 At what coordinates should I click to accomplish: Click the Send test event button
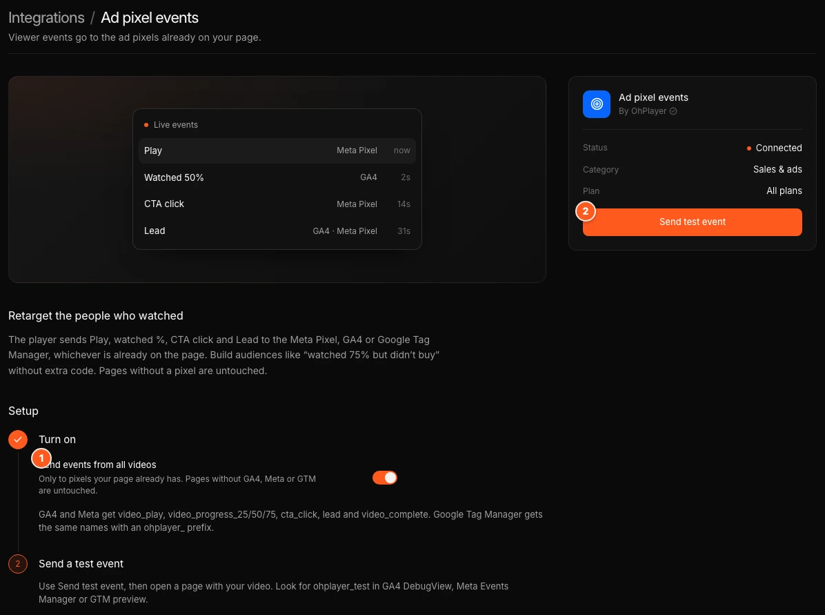(693, 222)
